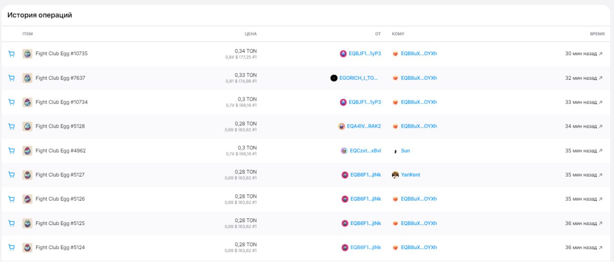Click the EGORICH_I_TO sender avatar

(x=334, y=78)
